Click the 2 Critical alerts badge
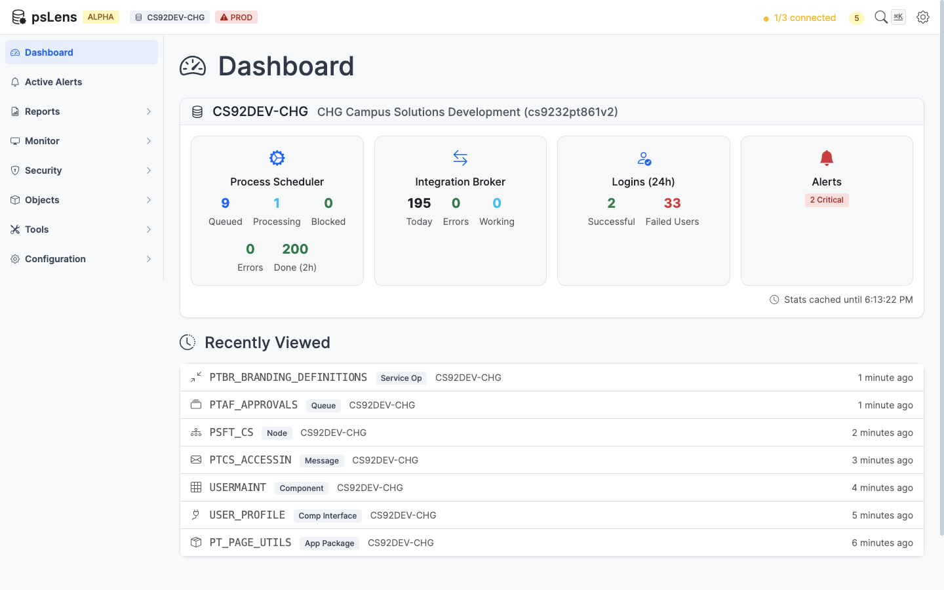 (827, 200)
